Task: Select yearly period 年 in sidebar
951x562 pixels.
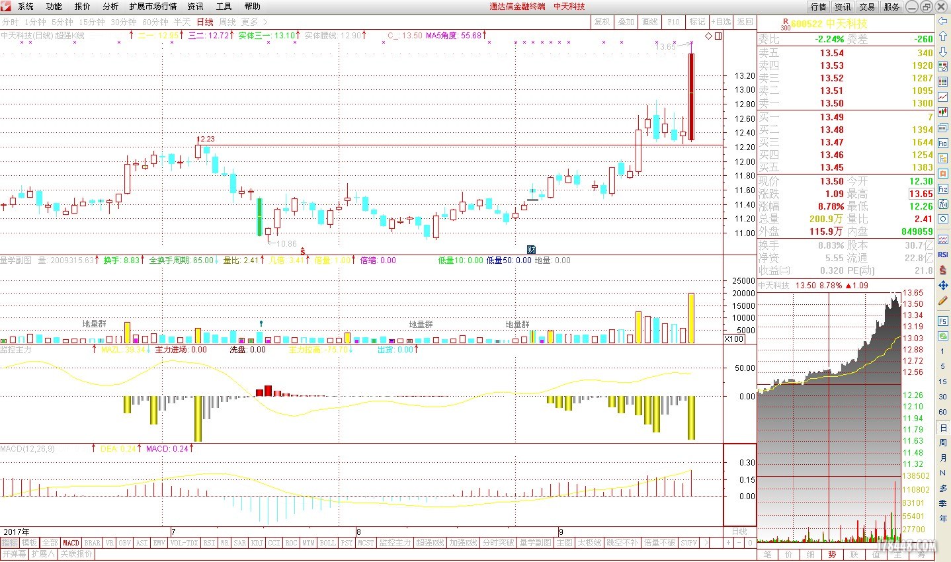Action: [x=943, y=518]
